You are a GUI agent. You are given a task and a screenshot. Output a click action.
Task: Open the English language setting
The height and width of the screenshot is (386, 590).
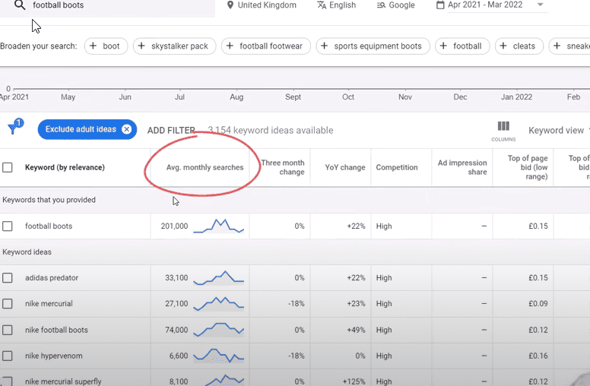coord(336,5)
